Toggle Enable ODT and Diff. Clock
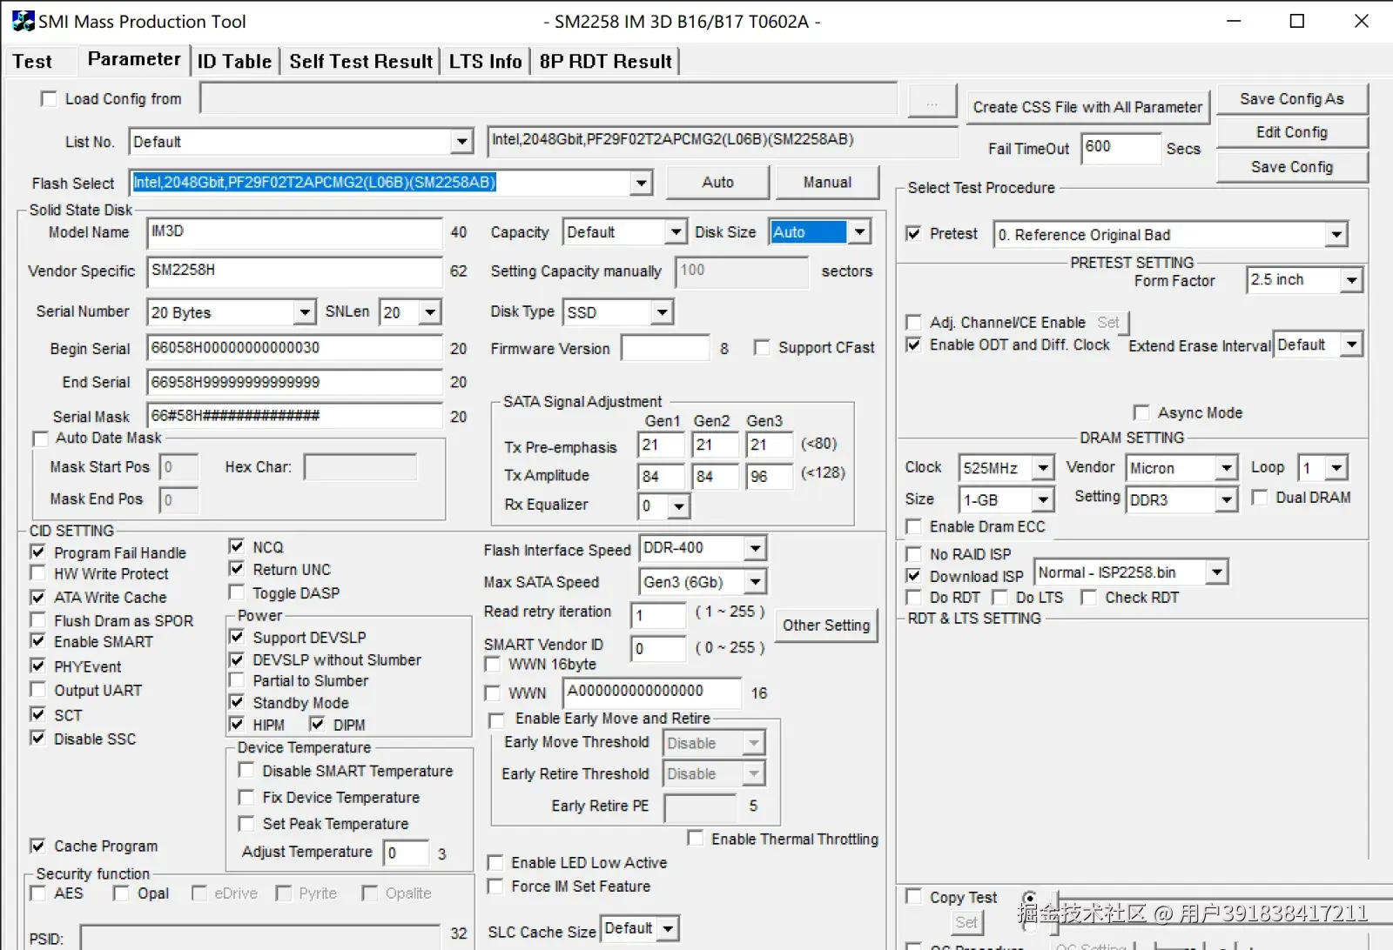 point(913,345)
